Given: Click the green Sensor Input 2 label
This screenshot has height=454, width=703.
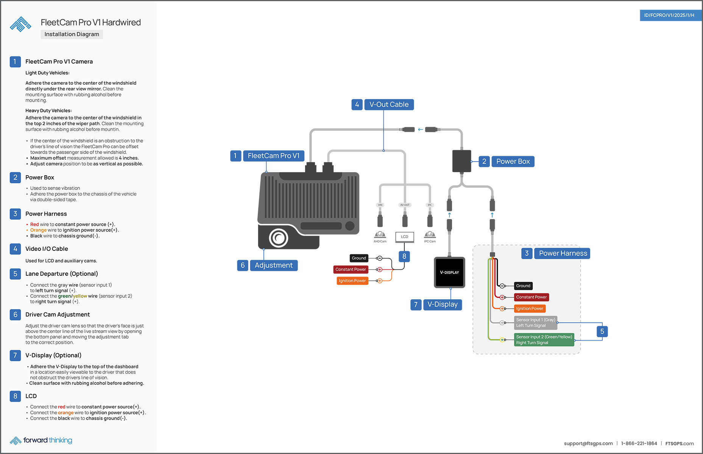Looking at the screenshot, I should [x=544, y=340].
